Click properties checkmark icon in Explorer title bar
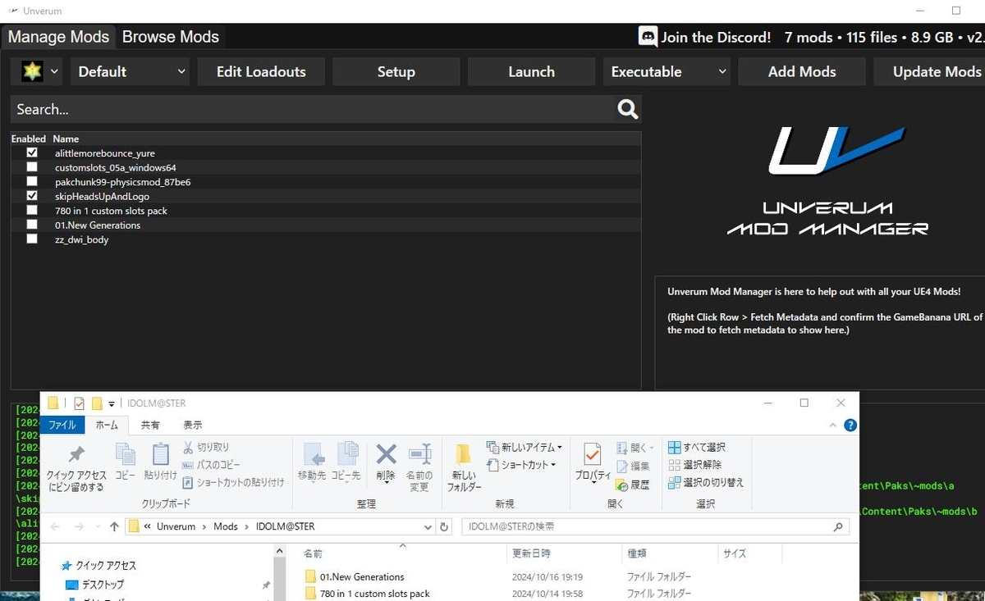985x601 pixels. 80,403
